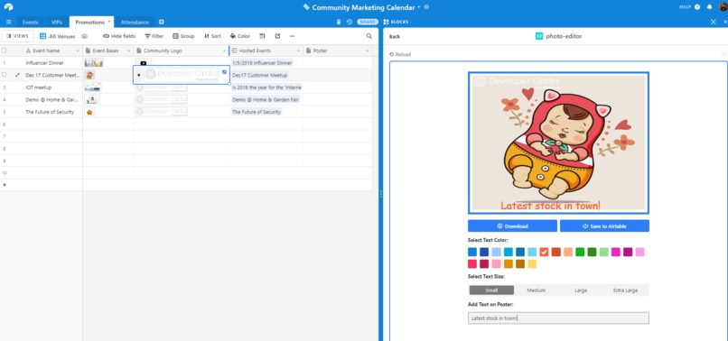The width and height of the screenshot is (728, 341).
Task: Open the Event Name column dropdown
Action: click(78, 51)
